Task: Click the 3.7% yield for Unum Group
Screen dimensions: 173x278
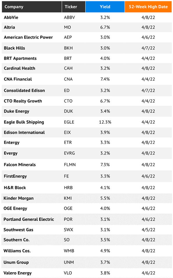Action: pos(105,262)
